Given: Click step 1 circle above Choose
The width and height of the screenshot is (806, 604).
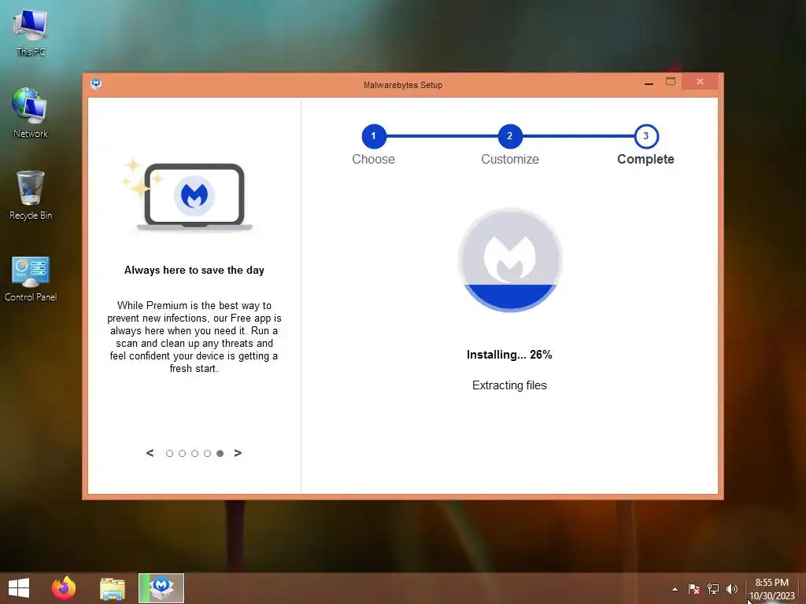Looking at the screenshot, I should coord(374,136).
